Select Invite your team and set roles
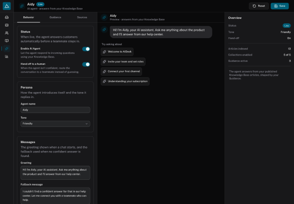Viewport: 294px width, 204px height. pyautogui.click(x=123, y=61)
